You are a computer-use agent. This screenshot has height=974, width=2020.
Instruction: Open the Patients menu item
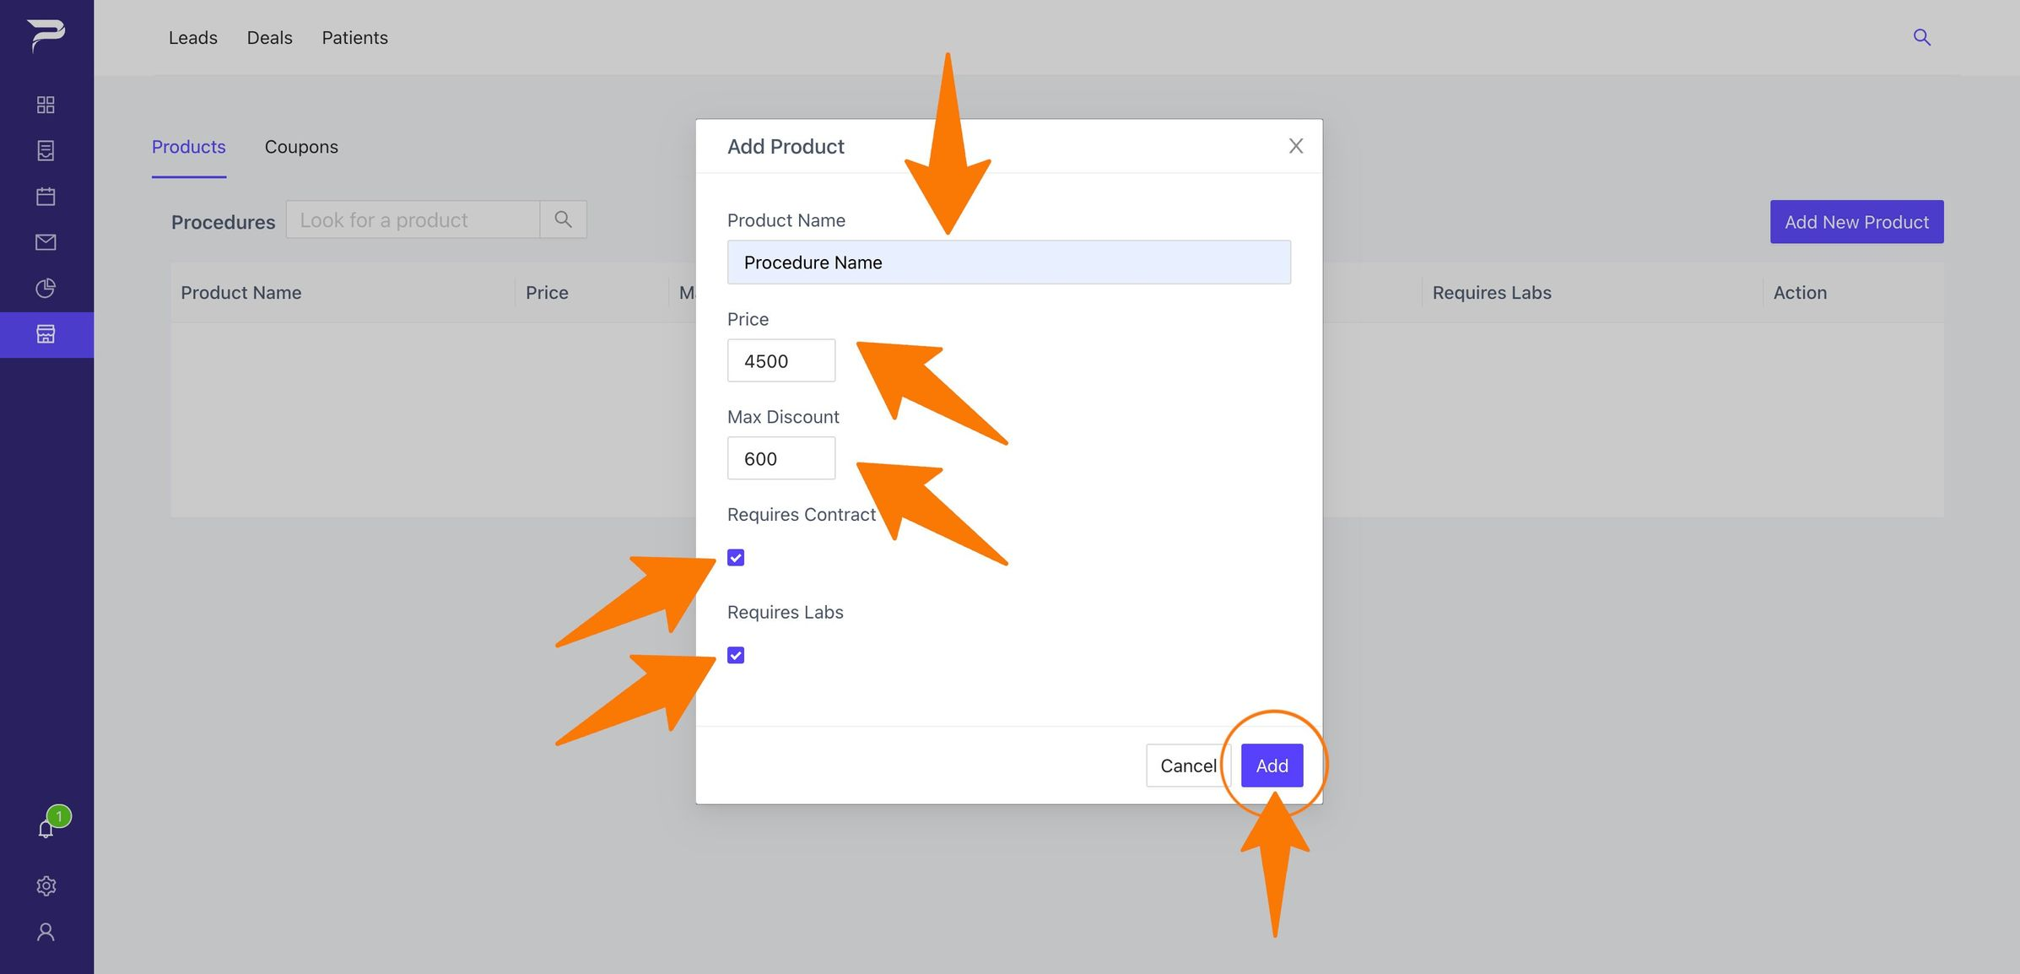(x=354, y=38)
